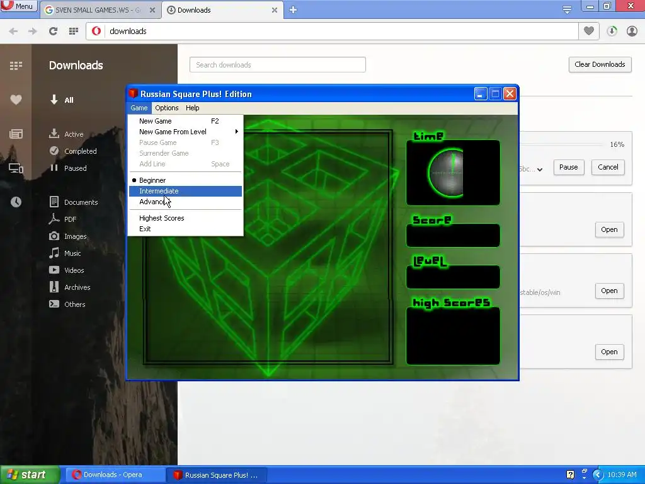This screenshot has width=645, height=484.
Task: Expand the chevron next to the downloading file
Action: pyautogui.click(x=540, y=169)
